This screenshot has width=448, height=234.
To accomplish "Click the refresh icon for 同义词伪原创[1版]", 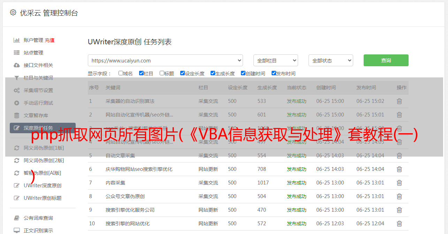I will (16, 148).
